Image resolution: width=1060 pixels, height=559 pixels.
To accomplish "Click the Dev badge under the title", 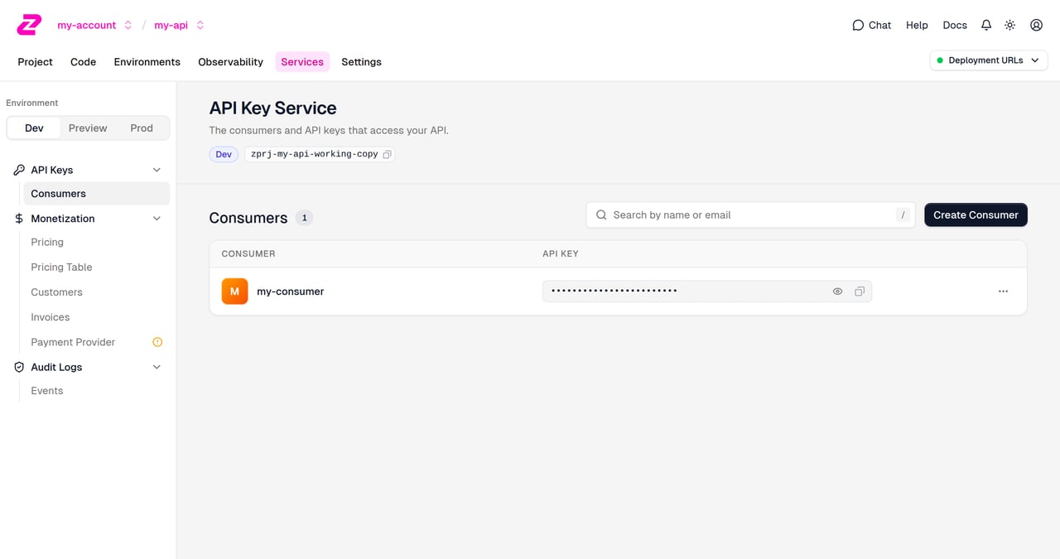I will (224, 154).
